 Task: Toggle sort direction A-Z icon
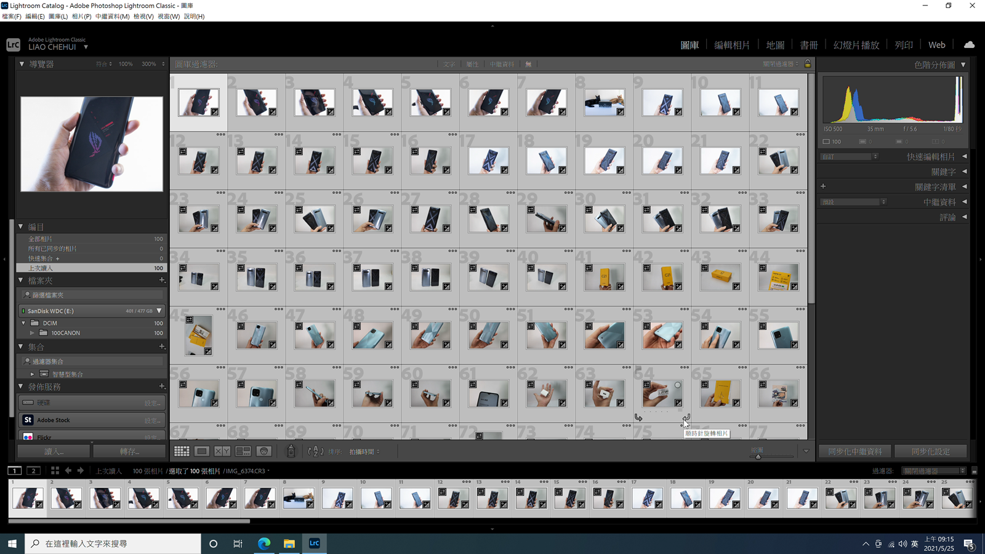tap(315, 451)
